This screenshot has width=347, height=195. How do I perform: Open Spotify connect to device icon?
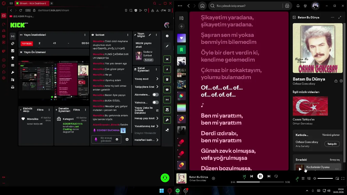[x=309, y=178]
